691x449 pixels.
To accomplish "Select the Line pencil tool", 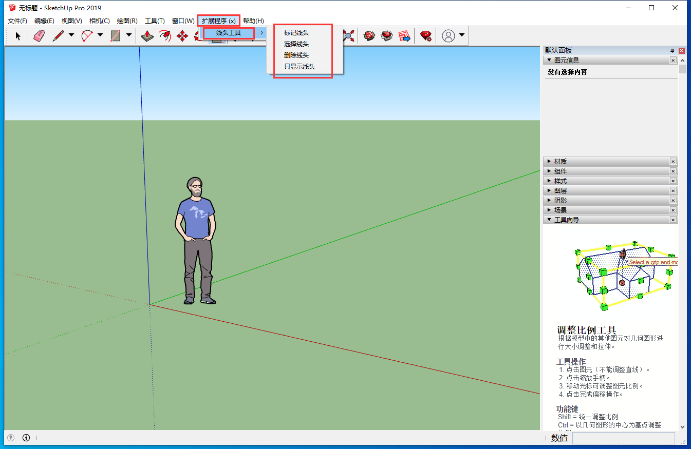I will pyautogui.click(x=58, y=36).
